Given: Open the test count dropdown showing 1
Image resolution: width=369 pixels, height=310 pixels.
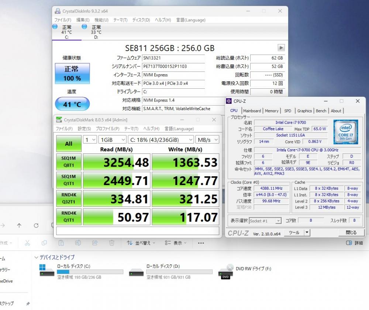Looking at the screenshot, I should pyautogui.click(x=90, y=140).
